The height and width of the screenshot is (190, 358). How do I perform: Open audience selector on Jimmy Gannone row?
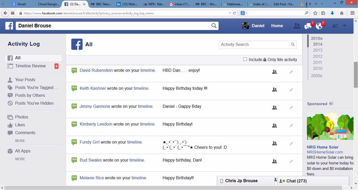coord(274,108)
